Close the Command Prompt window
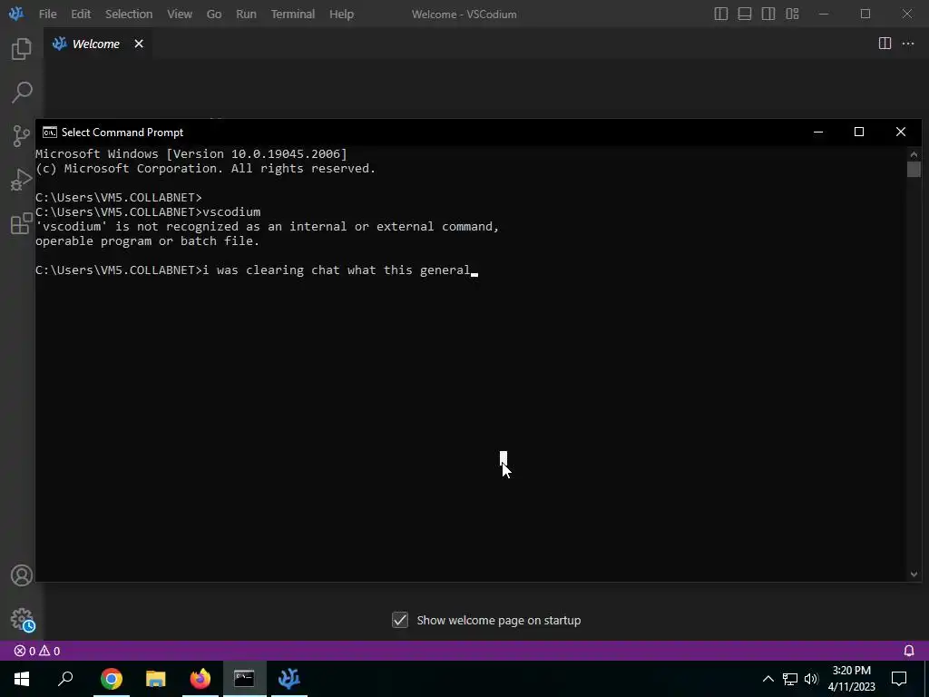 pos(901,132)
